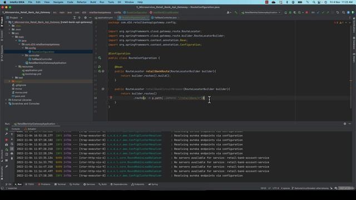Image resolution: width=356 pixels, height=200 pixels.
Task: Expand test folder in tree
Action: click(13, 78)
